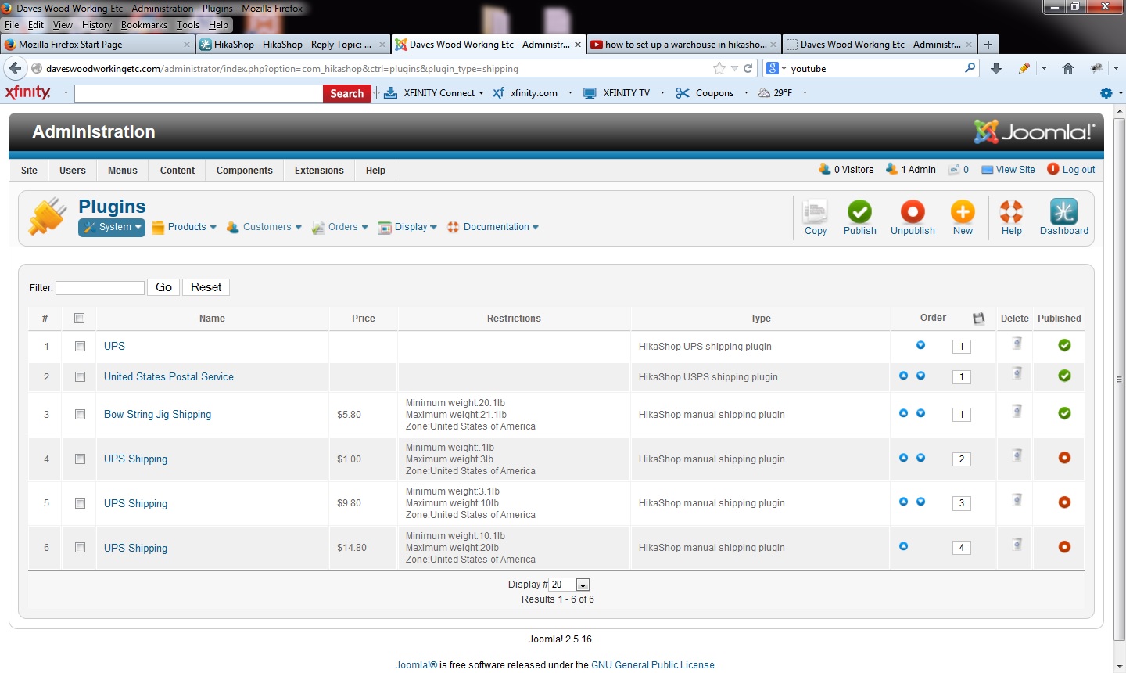The width and height of the screenshot is (1126, 673).
Task: Toggle the select-all checkbox in table header
Action: point(79,319)
